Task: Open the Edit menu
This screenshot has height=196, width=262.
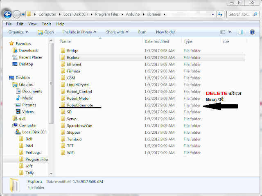Action: pyautogui.click(x=20, y=24)
